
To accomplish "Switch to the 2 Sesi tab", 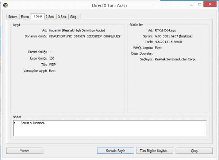I will coord(50,17).
